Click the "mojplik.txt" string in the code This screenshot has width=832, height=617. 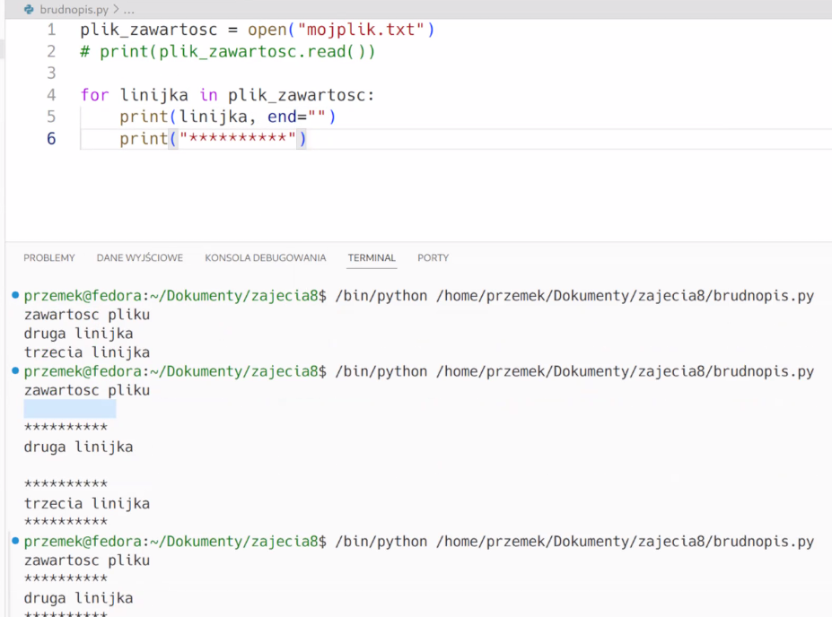pos(361,30)
